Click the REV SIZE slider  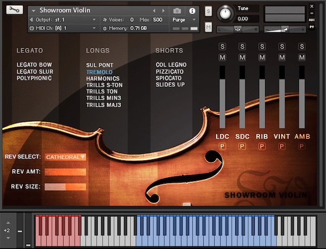coord(65,187)
